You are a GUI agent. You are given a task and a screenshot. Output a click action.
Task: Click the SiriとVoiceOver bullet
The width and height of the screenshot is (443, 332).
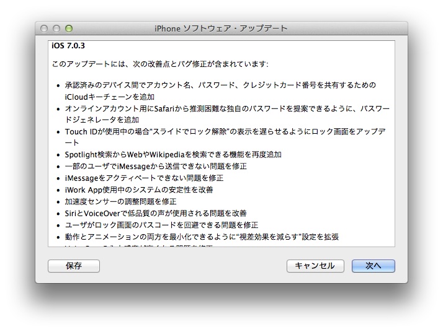click(156, 213)
